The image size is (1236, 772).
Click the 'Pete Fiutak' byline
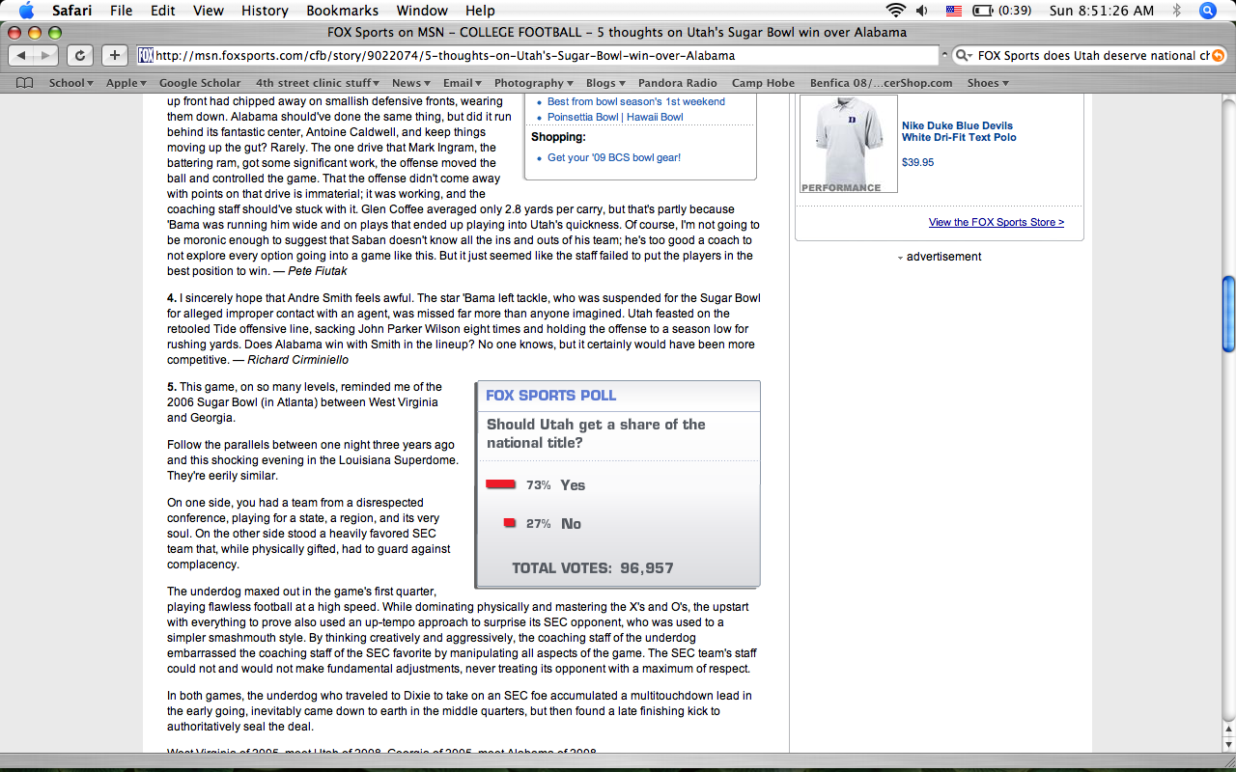tap(318, 271)
